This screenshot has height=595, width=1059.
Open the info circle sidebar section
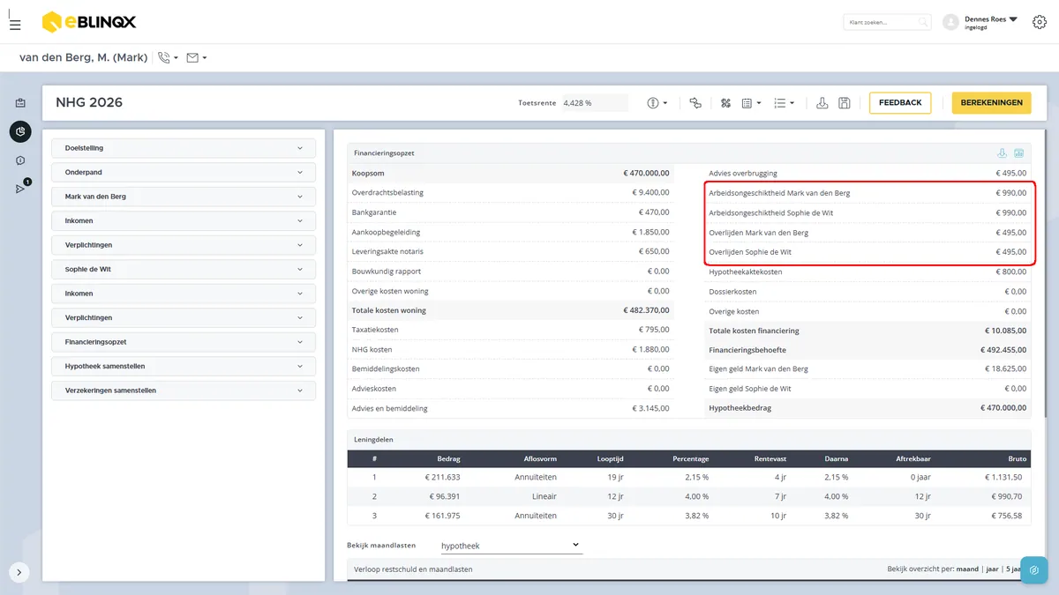pyautogui.click(x=20, y=160)
